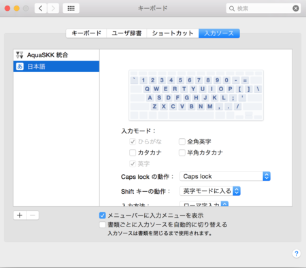Click the 'Caps lock の動作：' label
The image size is (306, 268).
point(148,177)
